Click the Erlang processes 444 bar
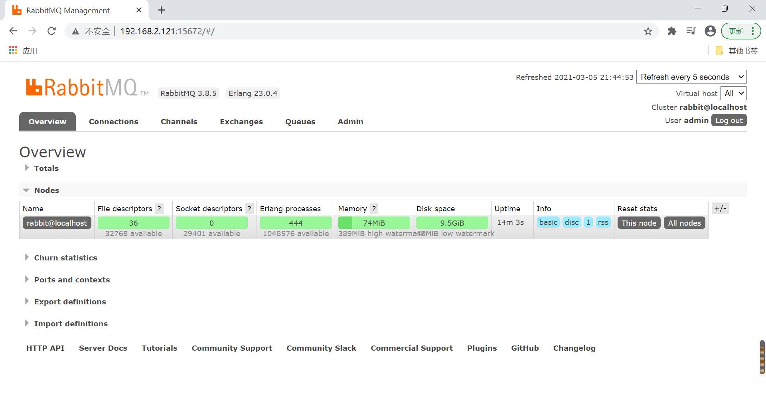Screen dimensions: 766x413 click(296, 223)
